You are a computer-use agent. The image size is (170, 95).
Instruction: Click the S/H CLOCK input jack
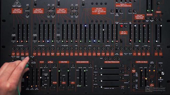121,48
